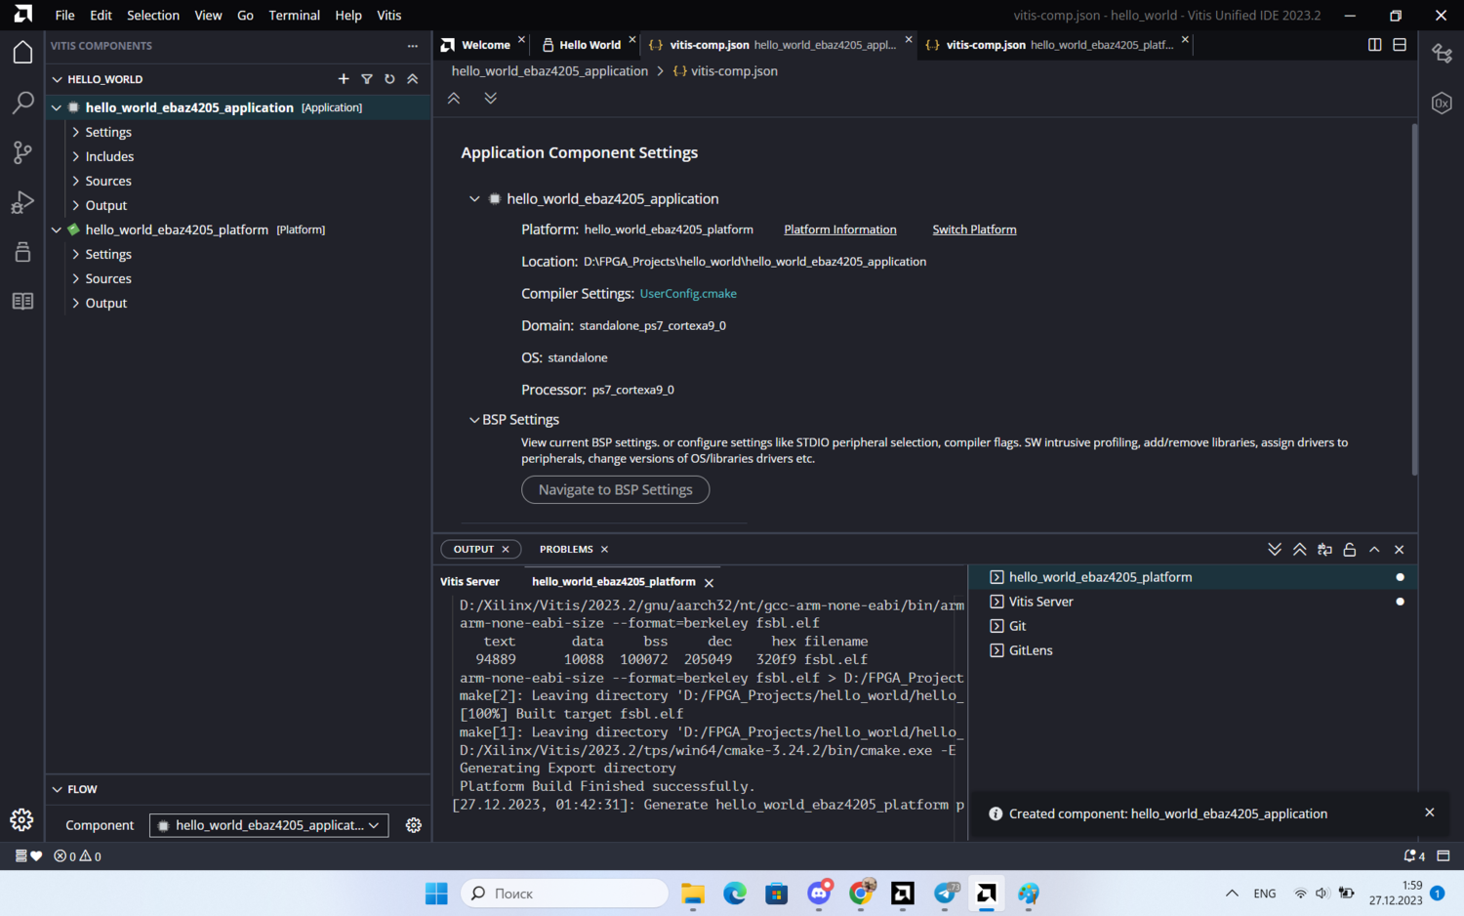
Task: Open the gear settings beside Component dropdown
Action: click(414, 825)
